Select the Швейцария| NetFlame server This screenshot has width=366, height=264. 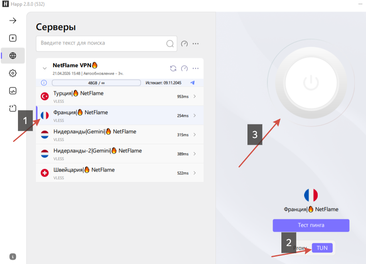tap(120, 173)
